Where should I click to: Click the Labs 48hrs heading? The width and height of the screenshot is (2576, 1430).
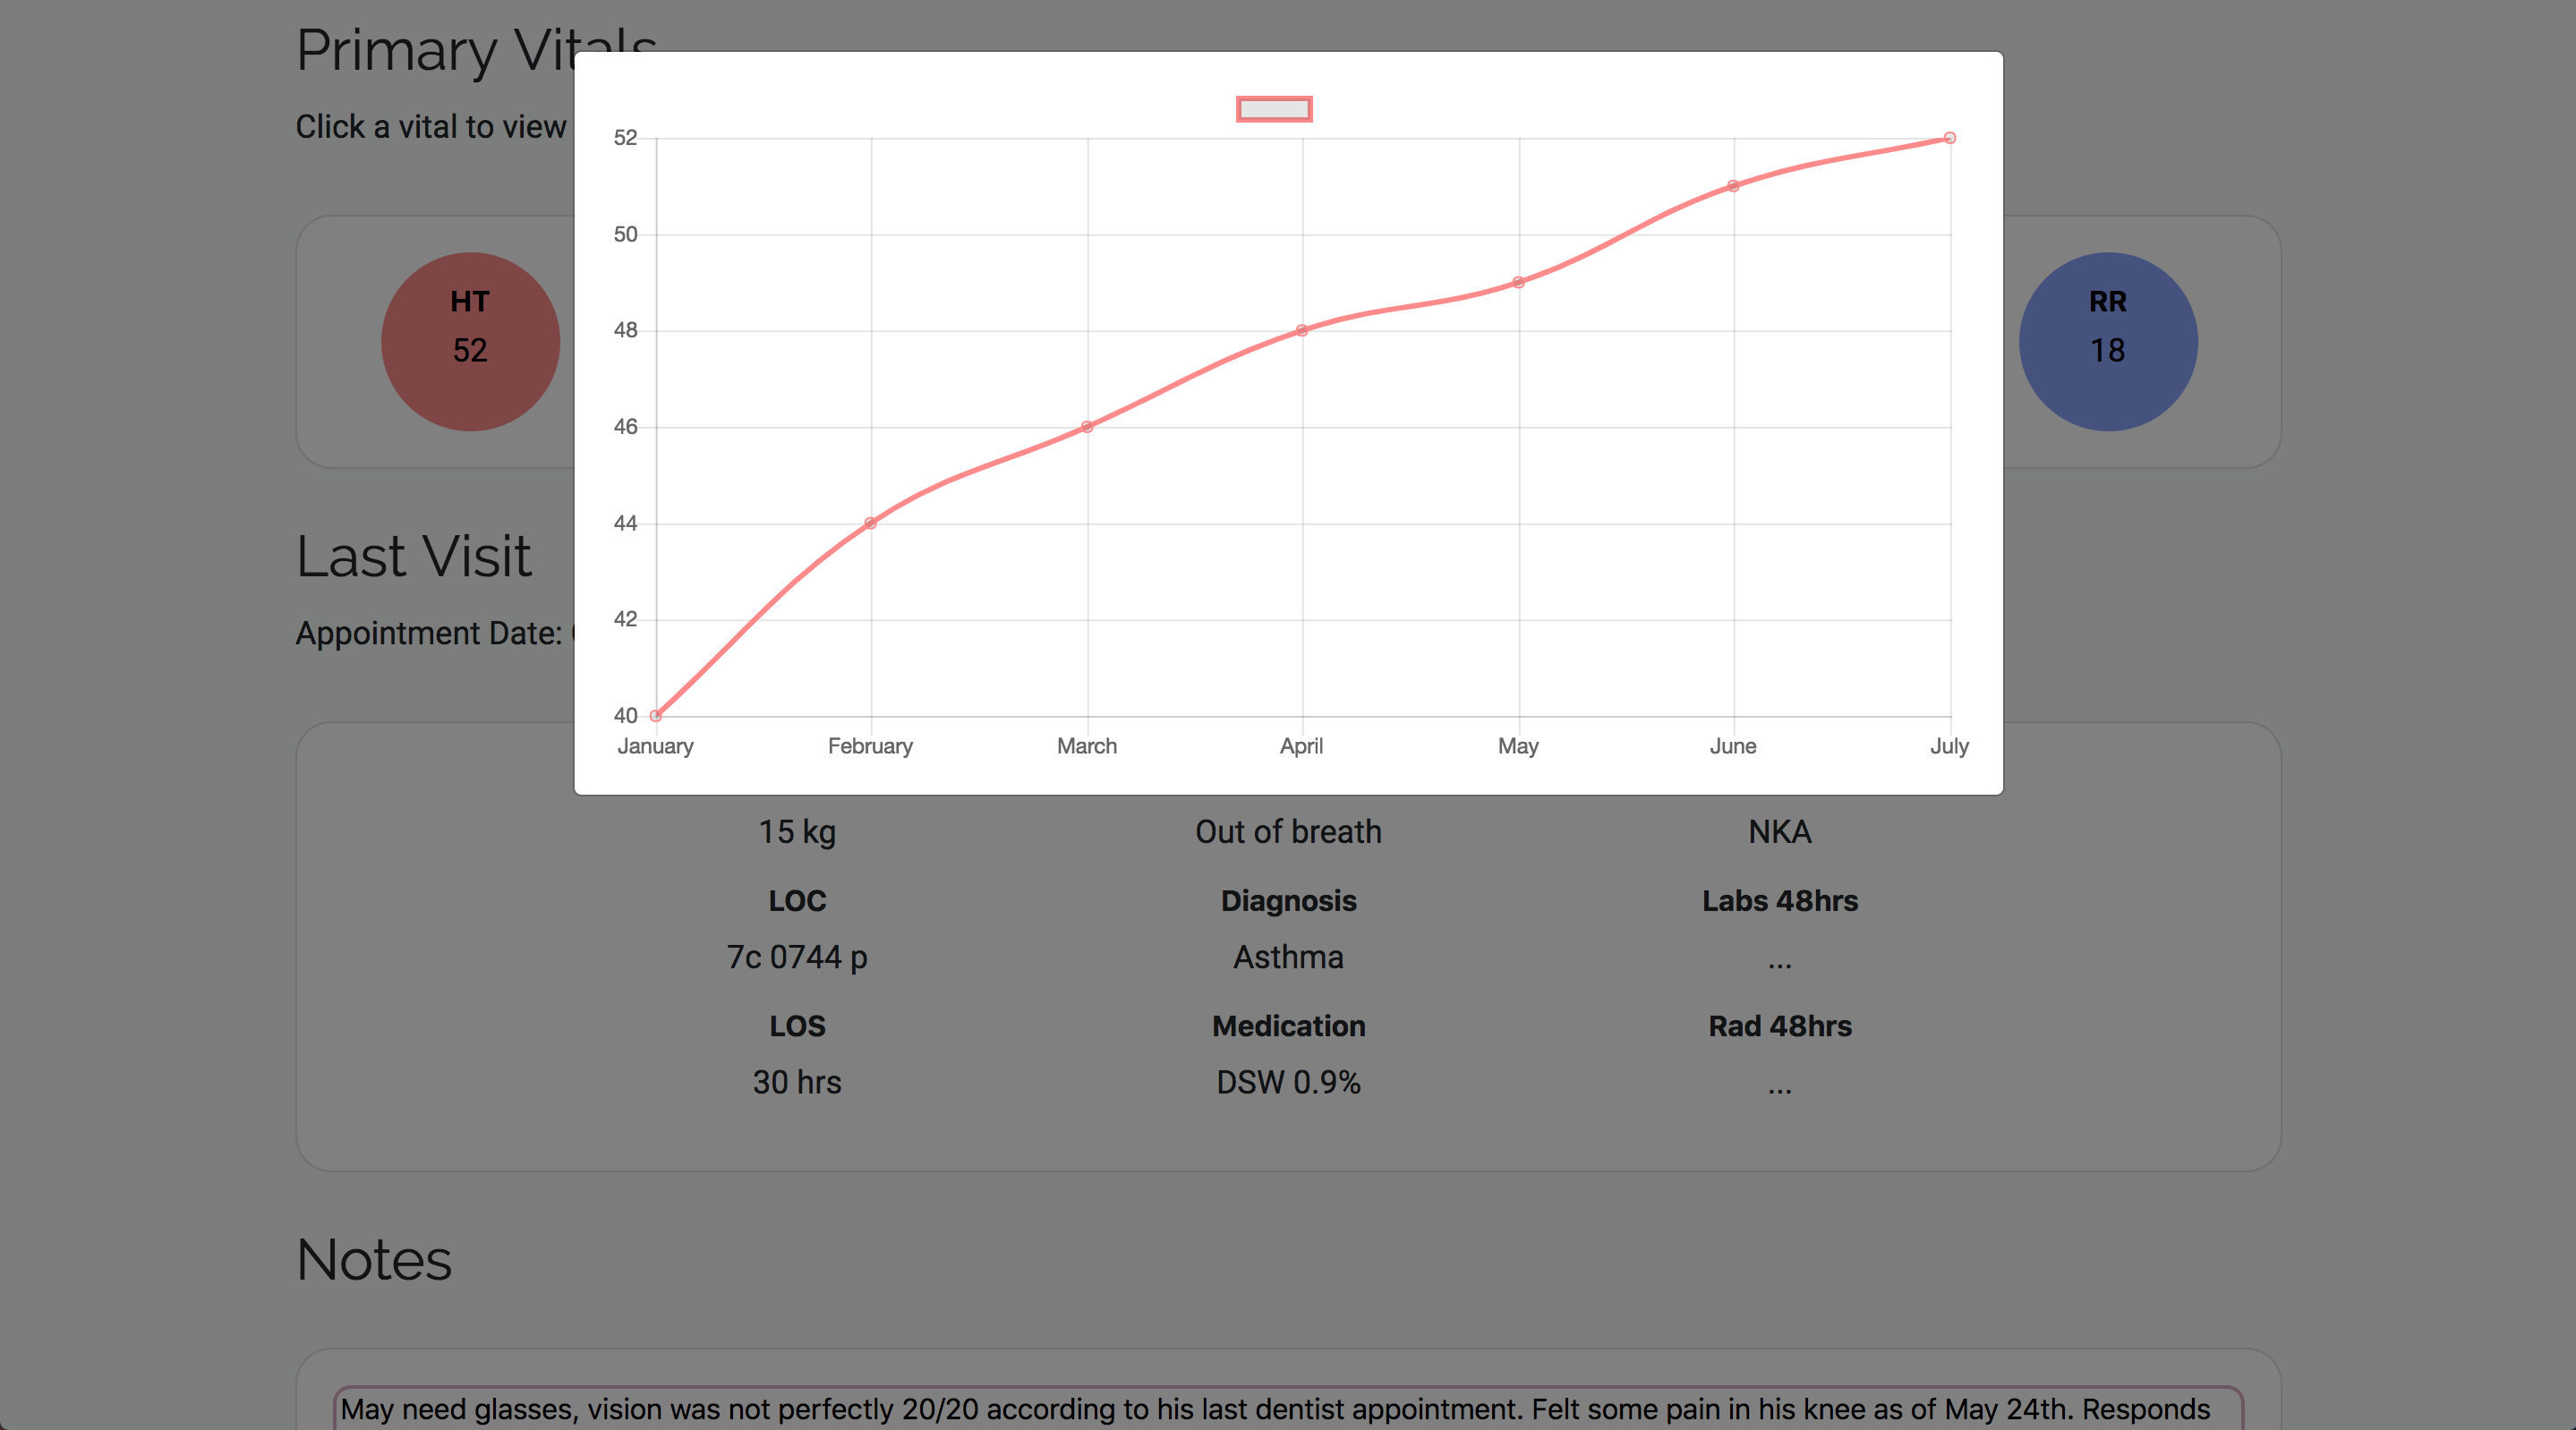point(1779,901)
